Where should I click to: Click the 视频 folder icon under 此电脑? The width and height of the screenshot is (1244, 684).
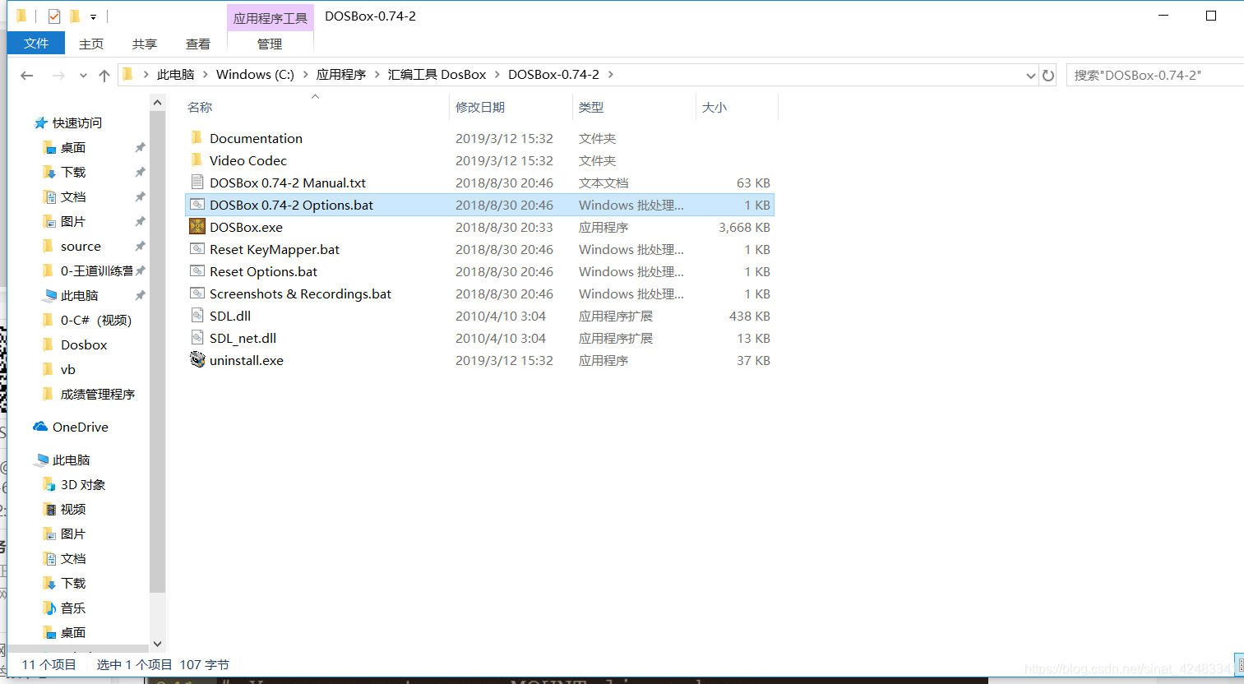pyautogui.click(x=49, y=510)
